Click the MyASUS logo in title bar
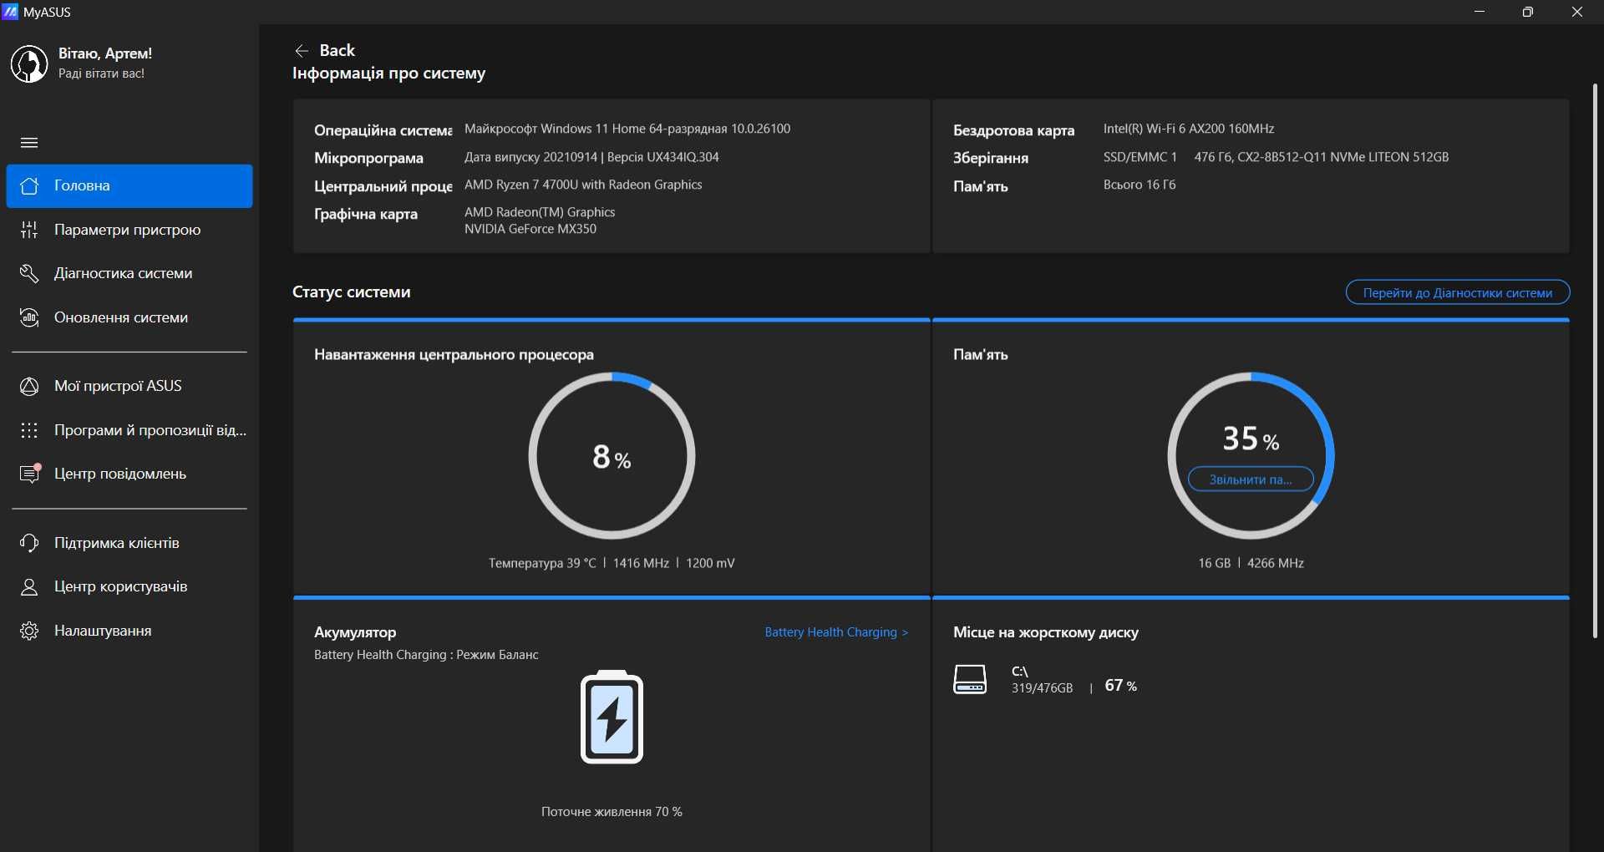Screen dimensions: 1604x852 [11, 12]
